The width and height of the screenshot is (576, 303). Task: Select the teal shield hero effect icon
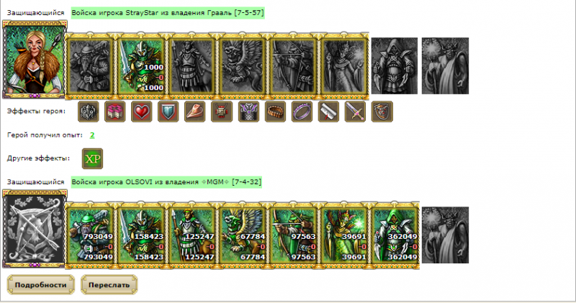point(168,112)
